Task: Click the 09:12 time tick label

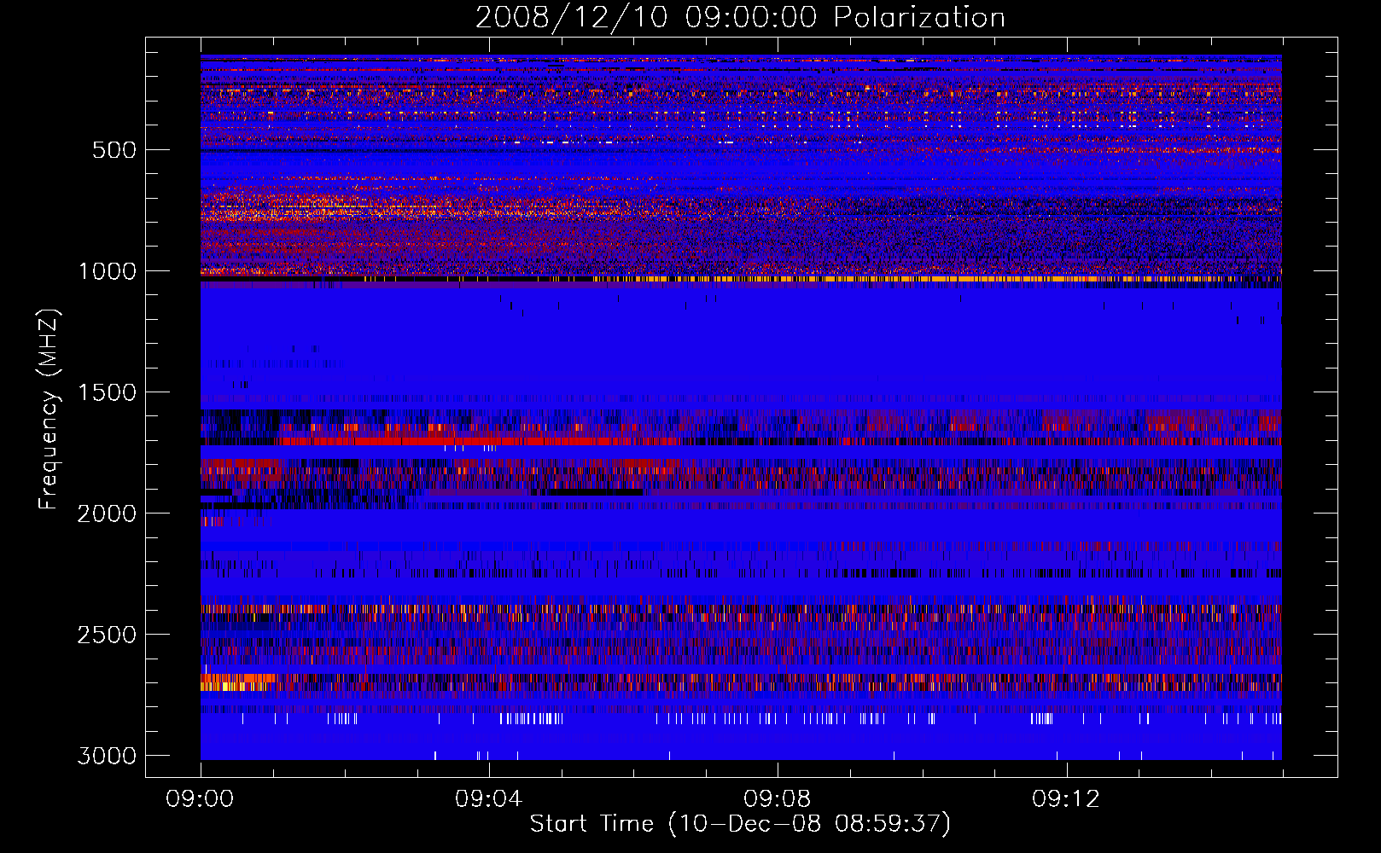Action: pyautogui.click(x=1066, y=799)
